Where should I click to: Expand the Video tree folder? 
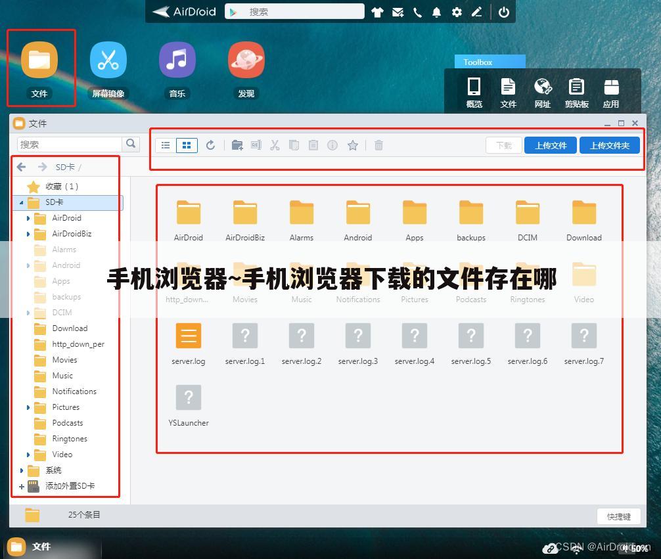28,455
